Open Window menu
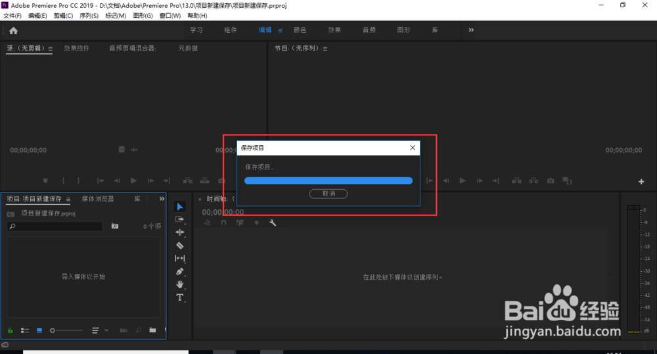The width and height of the screenshot is (657, 354). click(170, 16)
